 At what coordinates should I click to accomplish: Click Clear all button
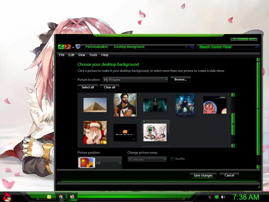click(x=110, y=87)
